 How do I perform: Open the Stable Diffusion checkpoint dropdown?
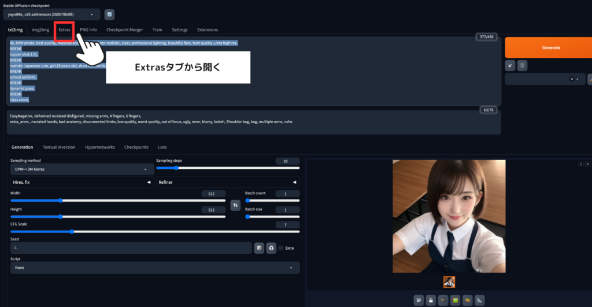click(x=51, y=14)
